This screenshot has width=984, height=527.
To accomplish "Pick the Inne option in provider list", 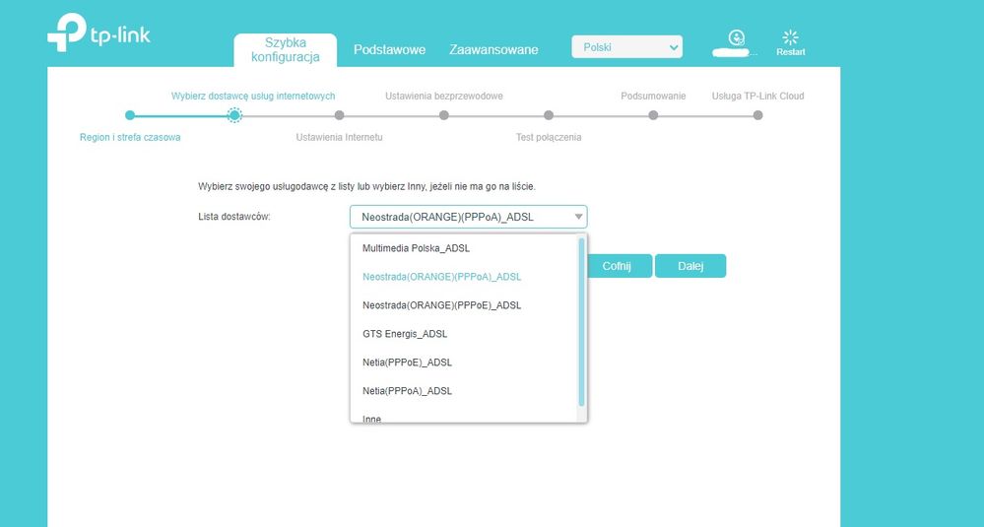I will click(x=464, y=417).
